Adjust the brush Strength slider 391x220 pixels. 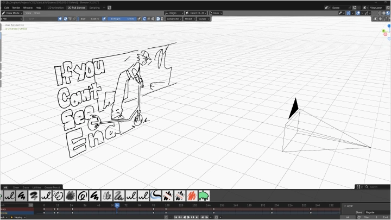point(122,18)
